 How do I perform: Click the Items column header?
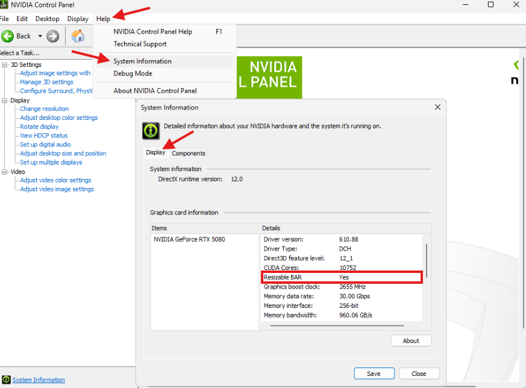204,228
